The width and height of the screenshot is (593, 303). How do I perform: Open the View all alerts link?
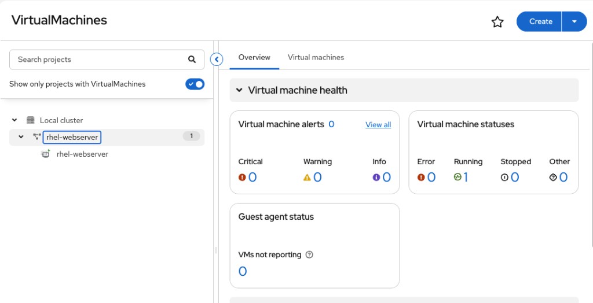(378, 125)
